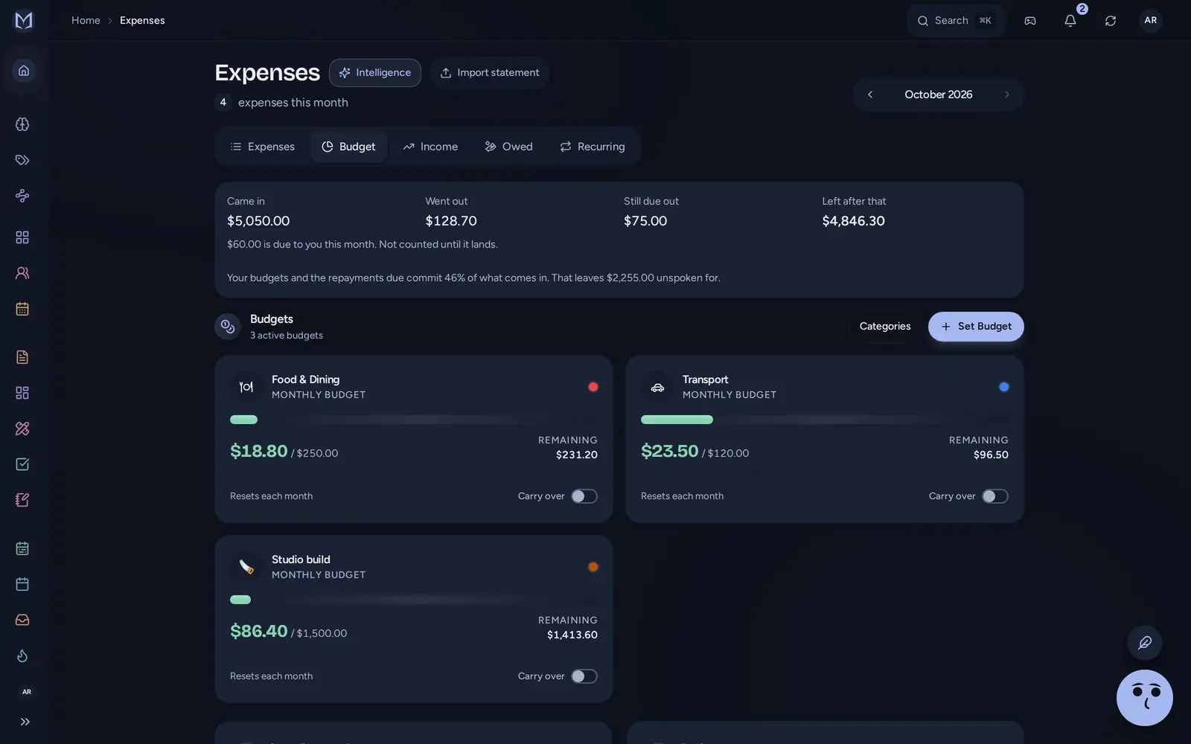
Task: Enable Carry over for Food & Dining
Action: tap(584, 496)
